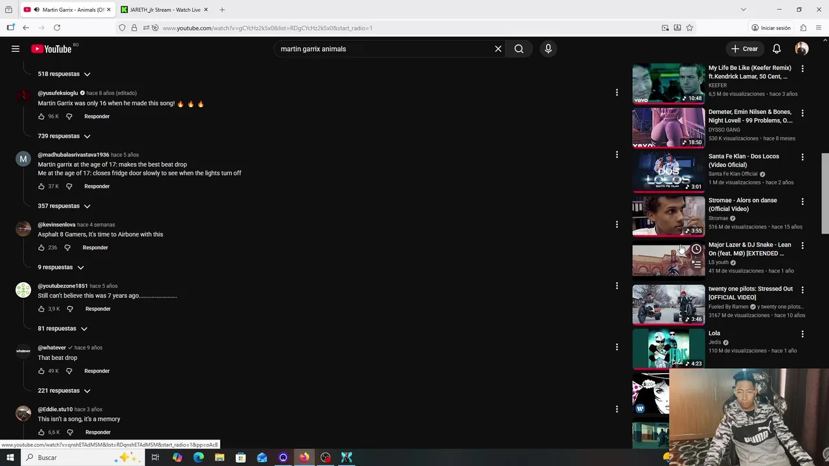The height and width of the screenshot is (466, 829).
Task: Like the @kevinsenlova comment
Action: (41, 247)
